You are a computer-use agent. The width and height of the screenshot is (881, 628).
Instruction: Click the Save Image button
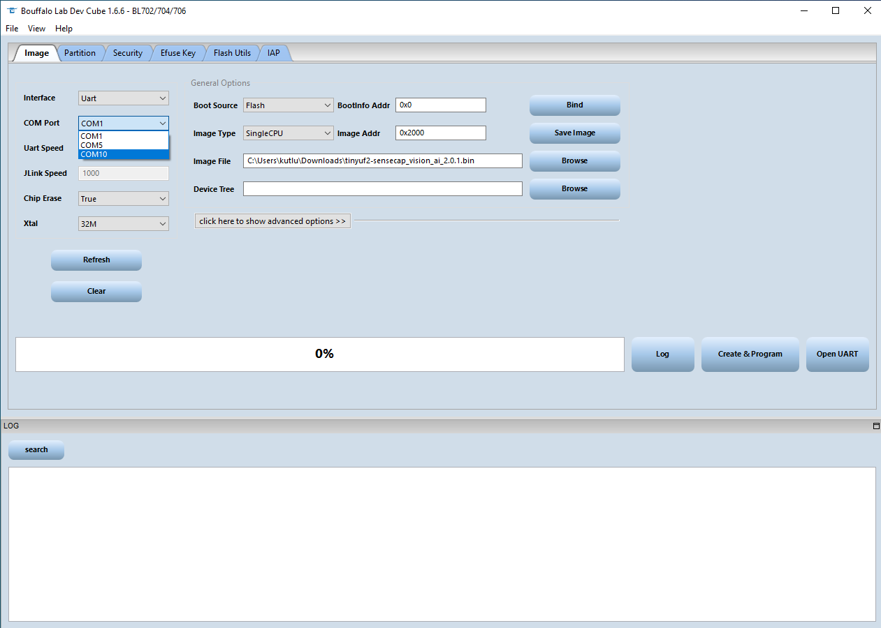(574, 133)
